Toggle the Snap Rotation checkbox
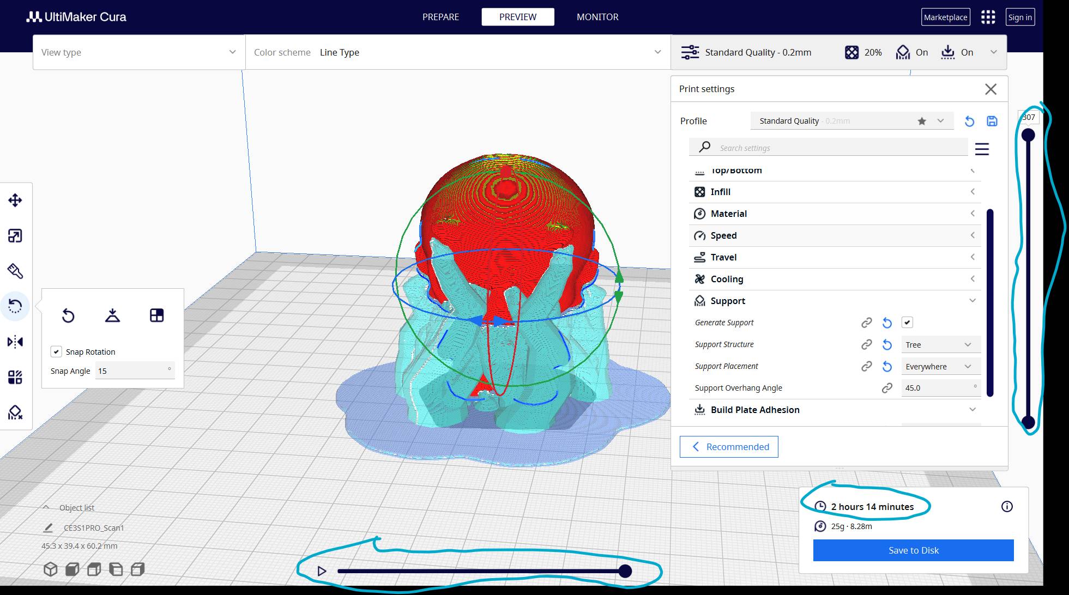This screenshot has height=595, width=1069. pyautogui.click(x=56, y=352)
